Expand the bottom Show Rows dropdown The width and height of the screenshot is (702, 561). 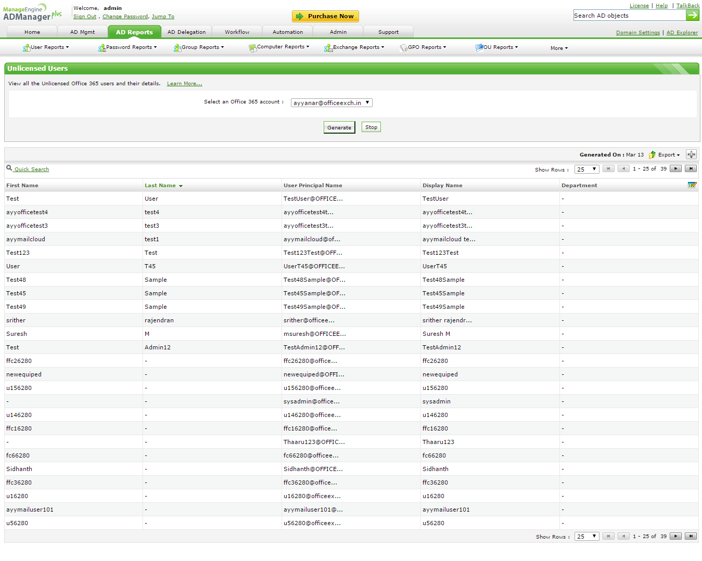[586, 537]
